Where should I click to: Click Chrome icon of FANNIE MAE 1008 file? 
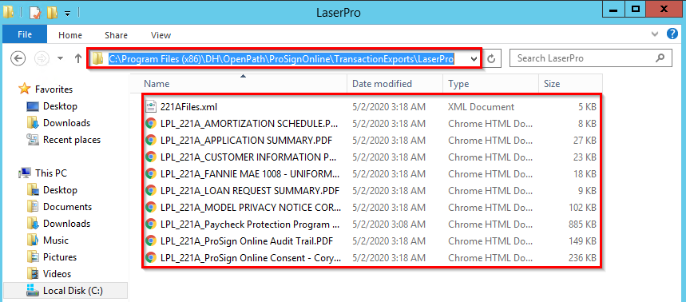point(151,173)
